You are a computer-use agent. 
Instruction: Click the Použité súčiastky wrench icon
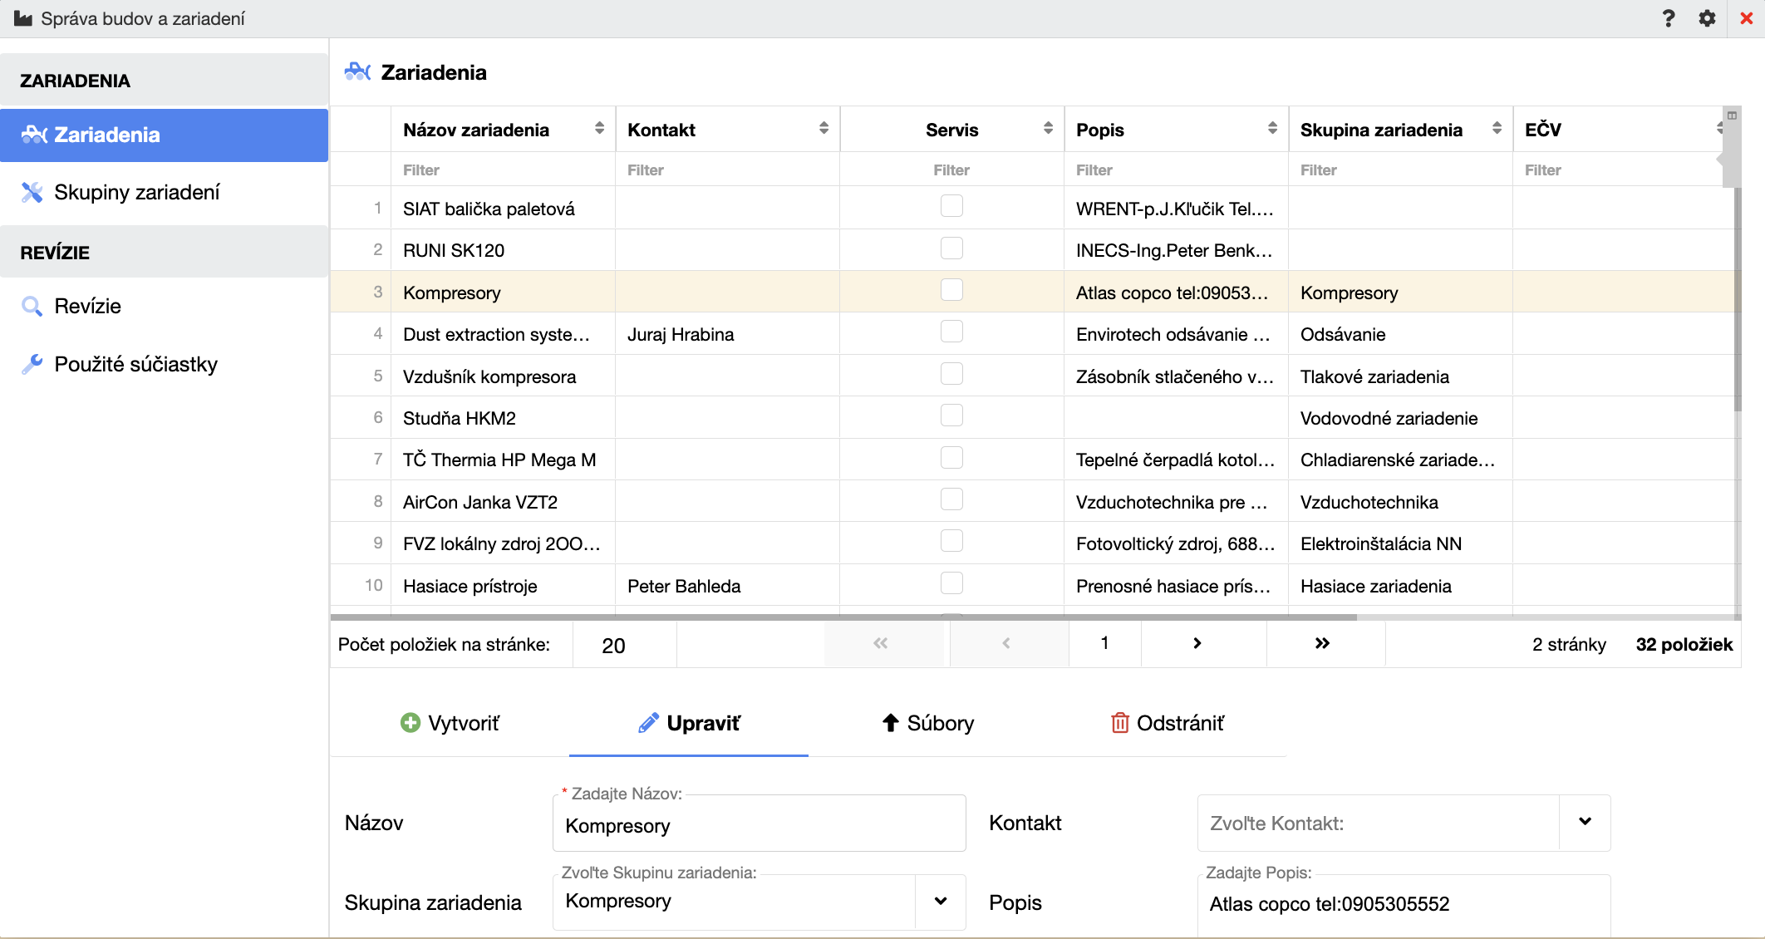click(32, 364)
